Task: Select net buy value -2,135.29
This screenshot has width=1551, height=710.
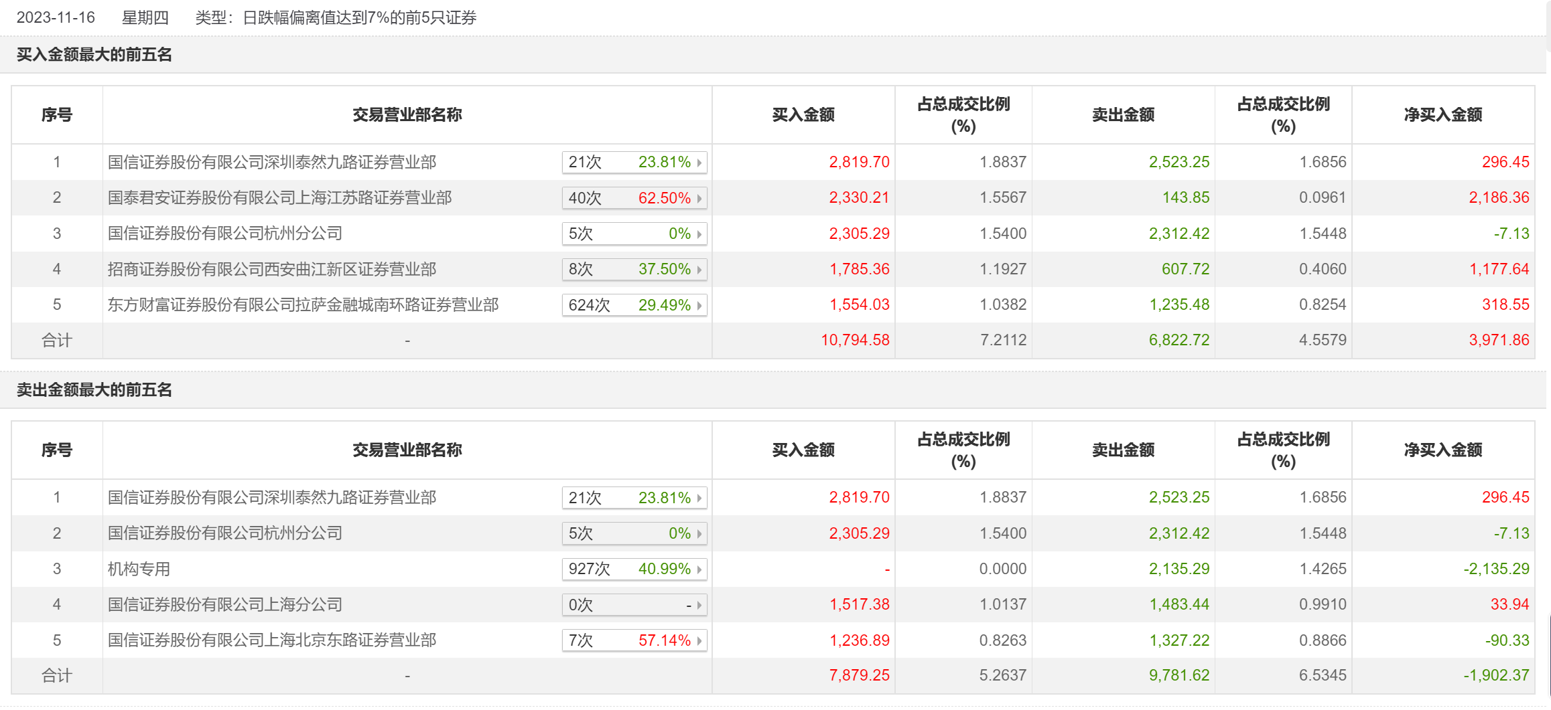Action: click(x=1496, y=569)
